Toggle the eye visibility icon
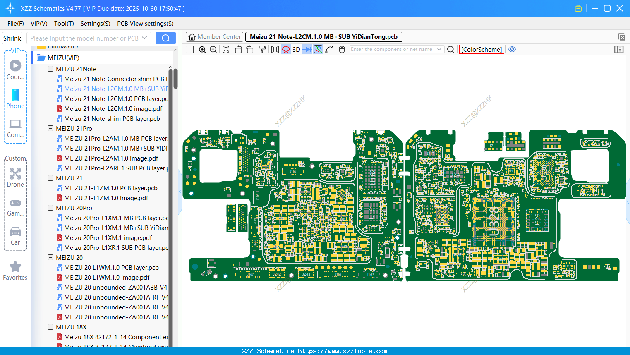The width and height of the screenshot is (630, 355). pos(512,49)
